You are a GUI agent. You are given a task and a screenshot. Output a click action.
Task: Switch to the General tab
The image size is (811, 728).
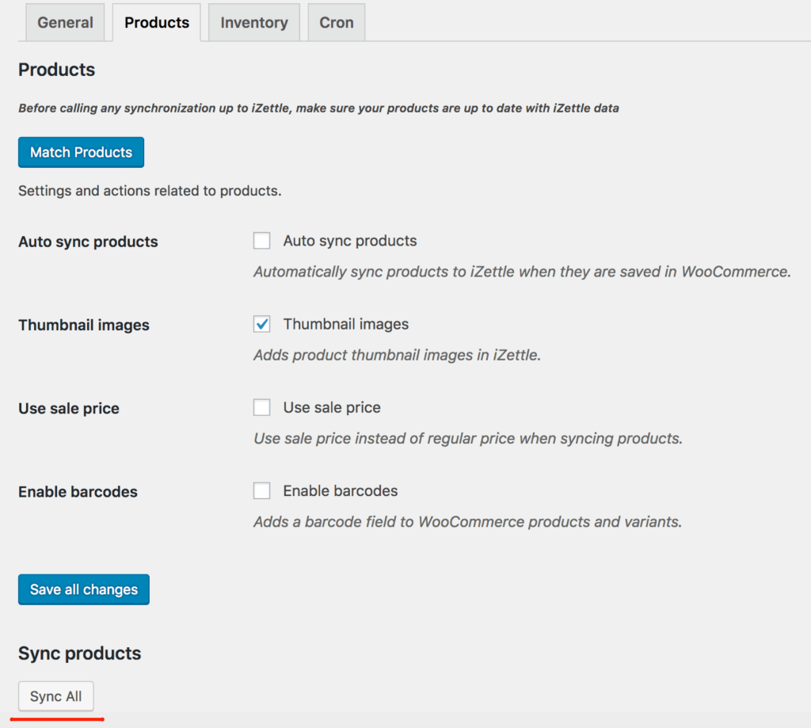pyautogui.click(x=65, y=22)
